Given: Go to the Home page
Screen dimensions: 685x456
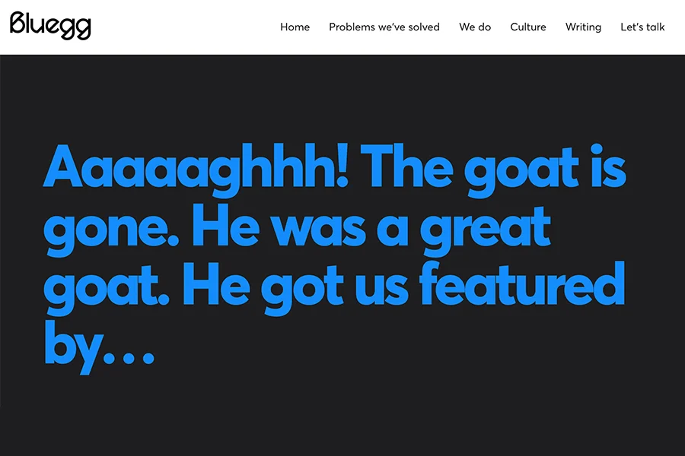Looking at the screenshot, I should tap(295, 27).
